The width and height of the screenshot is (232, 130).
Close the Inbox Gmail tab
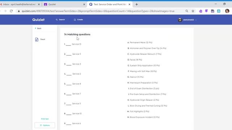(39, 4)
